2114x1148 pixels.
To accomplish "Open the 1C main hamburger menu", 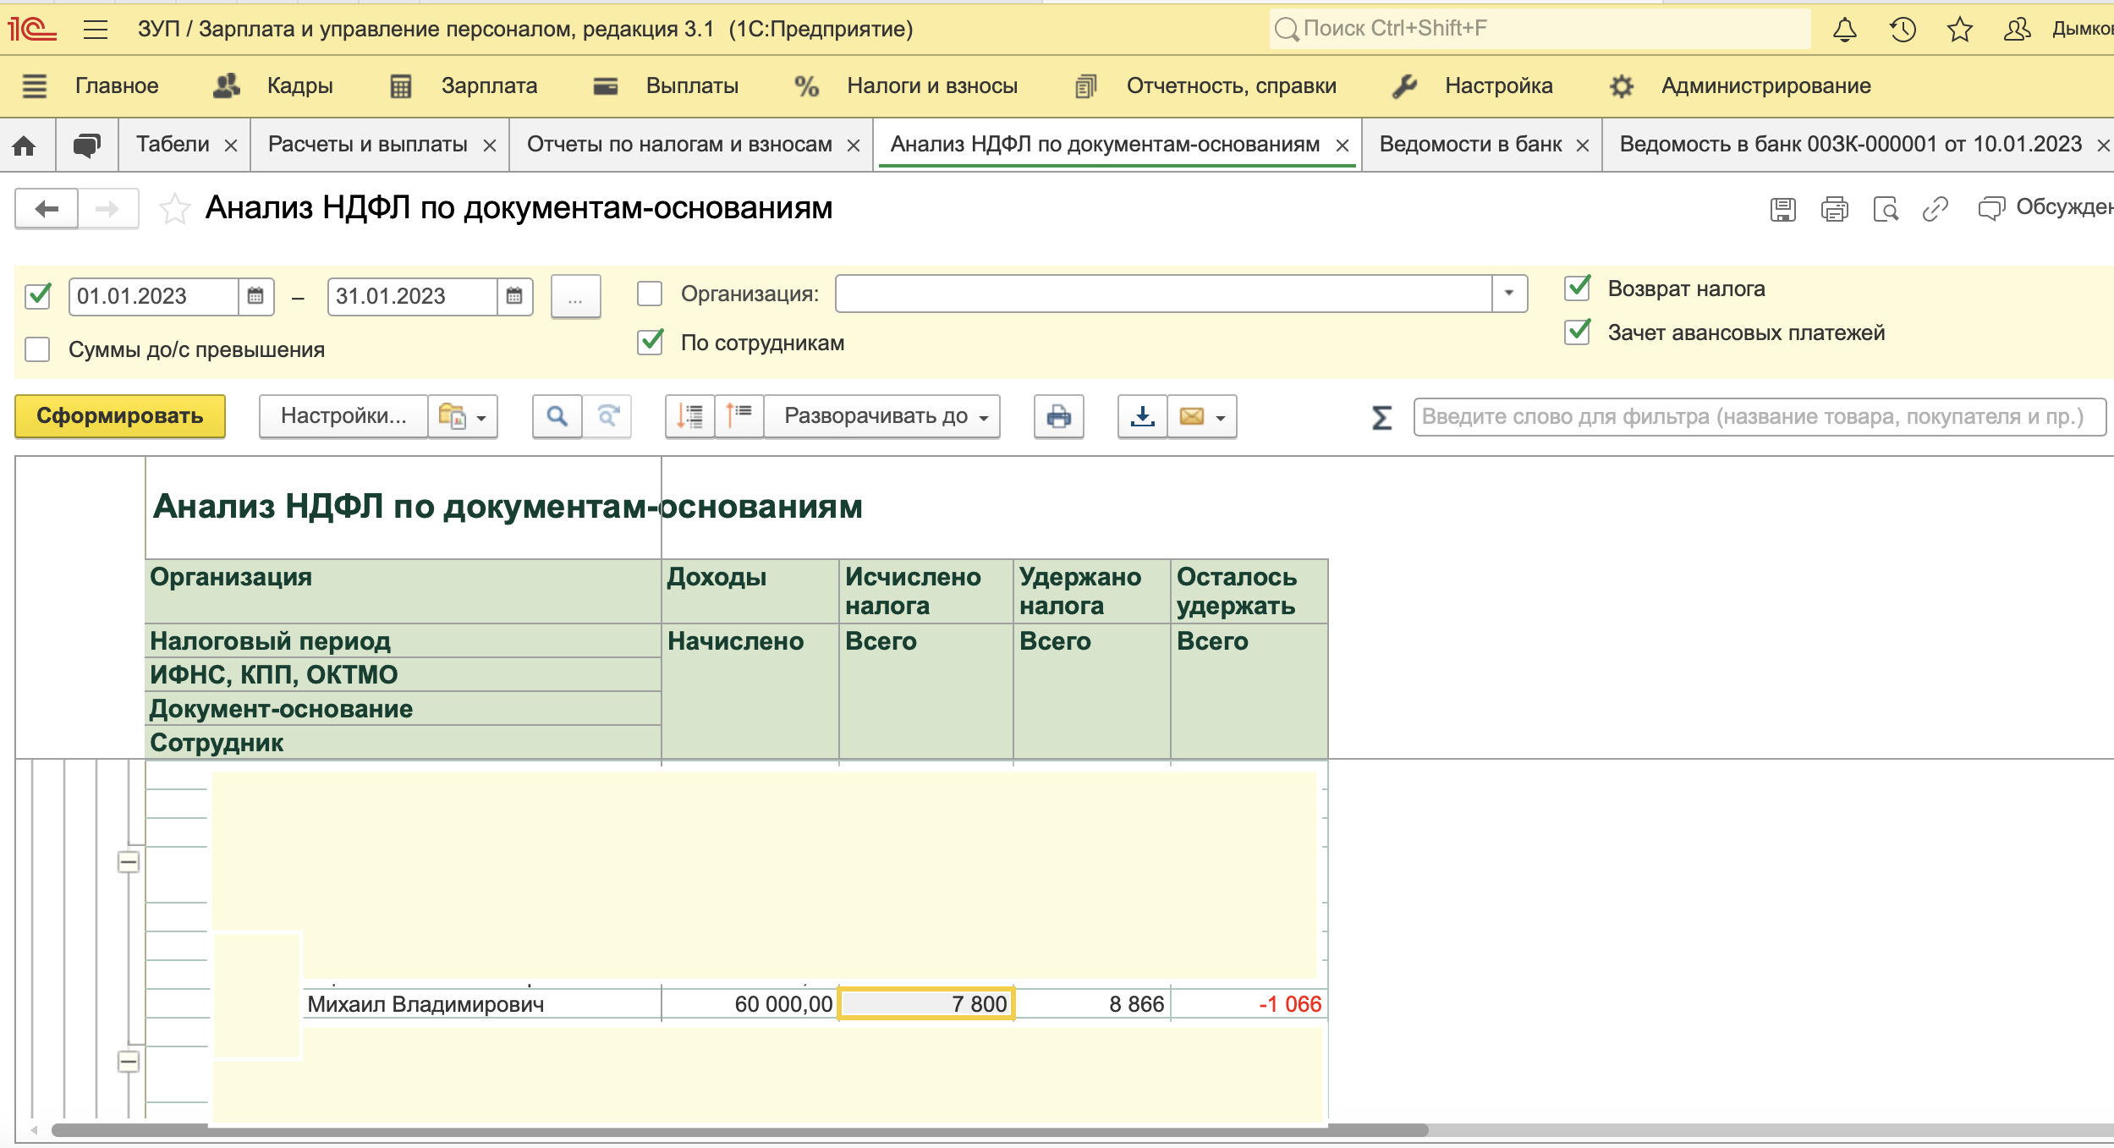I will 96,30.
